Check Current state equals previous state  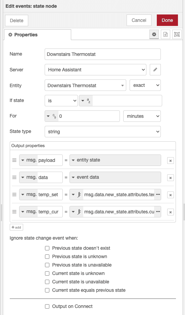pos(47,290)
